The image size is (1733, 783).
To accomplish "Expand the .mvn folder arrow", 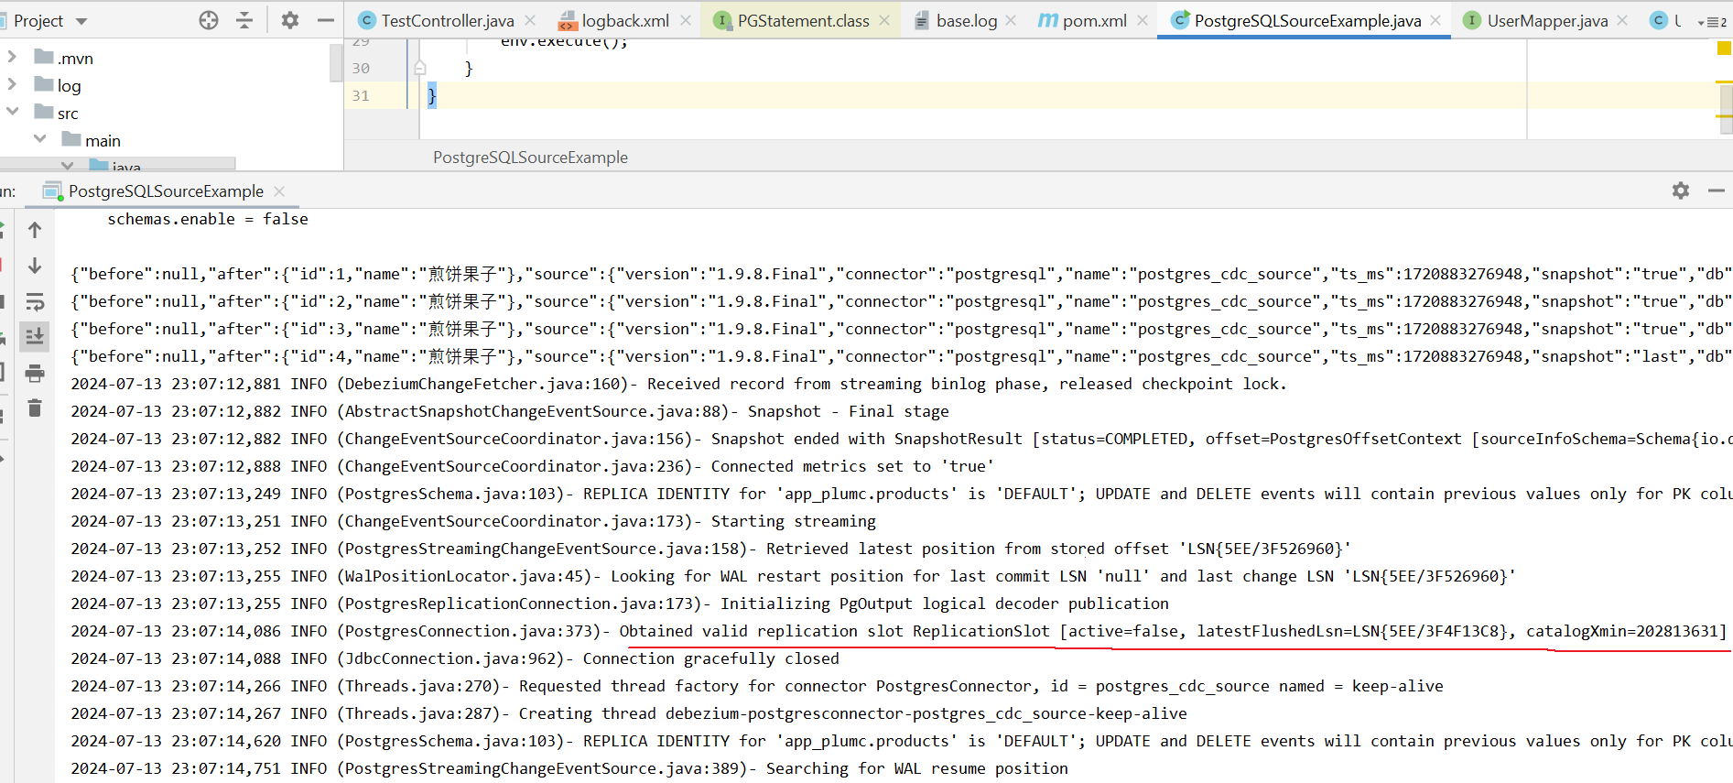I will coord(12,58).
